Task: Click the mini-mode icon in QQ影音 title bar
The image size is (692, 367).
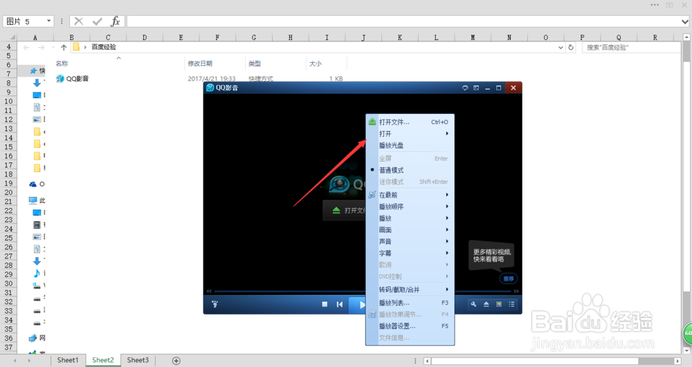Action: pos(476,88)
